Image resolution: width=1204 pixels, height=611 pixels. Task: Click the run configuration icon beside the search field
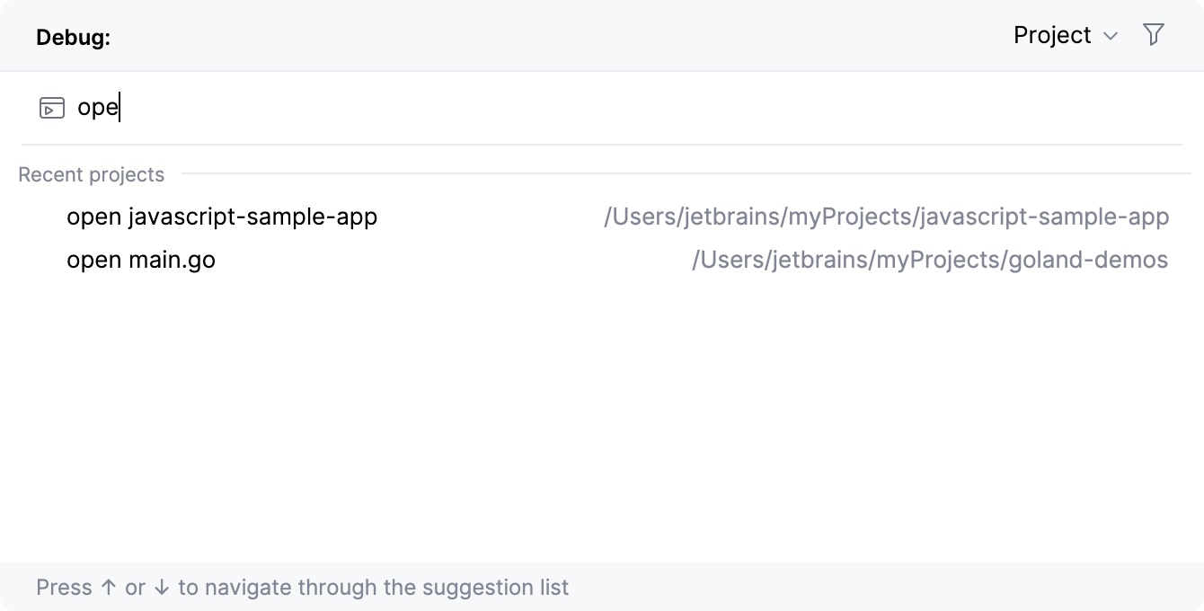coord(51,107)
